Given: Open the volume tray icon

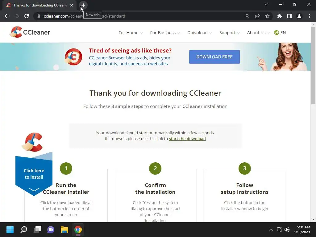Looking at the screenshot, I should point(287,230).
